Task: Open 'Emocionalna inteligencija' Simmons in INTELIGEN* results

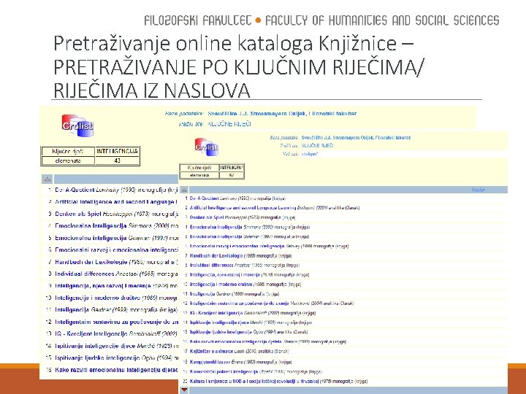Action: coord(216,227)
